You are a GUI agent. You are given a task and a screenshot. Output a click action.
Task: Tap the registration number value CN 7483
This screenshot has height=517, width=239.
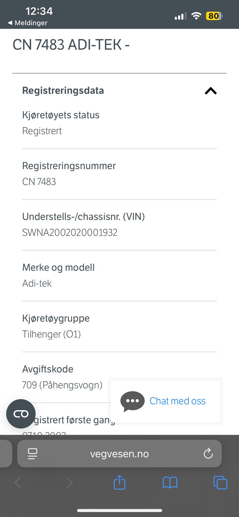pyautogui.click(x=39, y=182)
